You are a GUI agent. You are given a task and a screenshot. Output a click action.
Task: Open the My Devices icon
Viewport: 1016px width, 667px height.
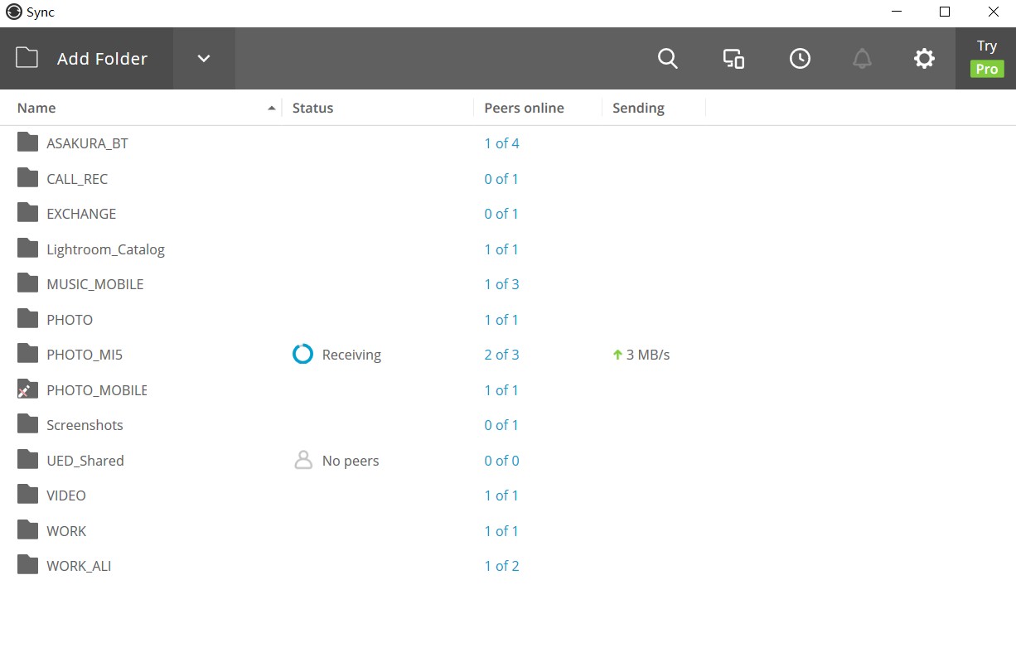(x=733, y=59)
